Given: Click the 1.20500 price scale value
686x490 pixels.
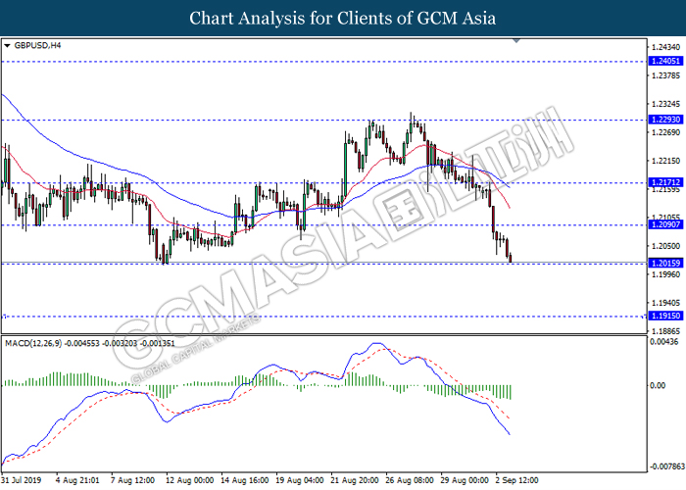Looking at the screenshot, I should pos(665,246).
